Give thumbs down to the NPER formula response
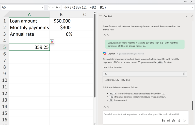This screenshot has height=125, width=195. pyautogui.click(x=108, y=107)
